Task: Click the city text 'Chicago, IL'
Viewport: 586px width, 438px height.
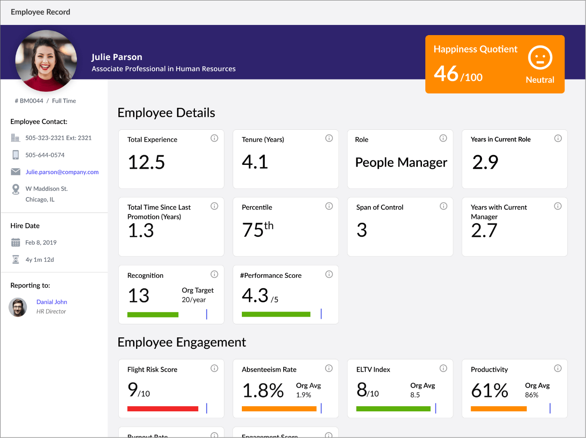Action: (x=40, y=200)
